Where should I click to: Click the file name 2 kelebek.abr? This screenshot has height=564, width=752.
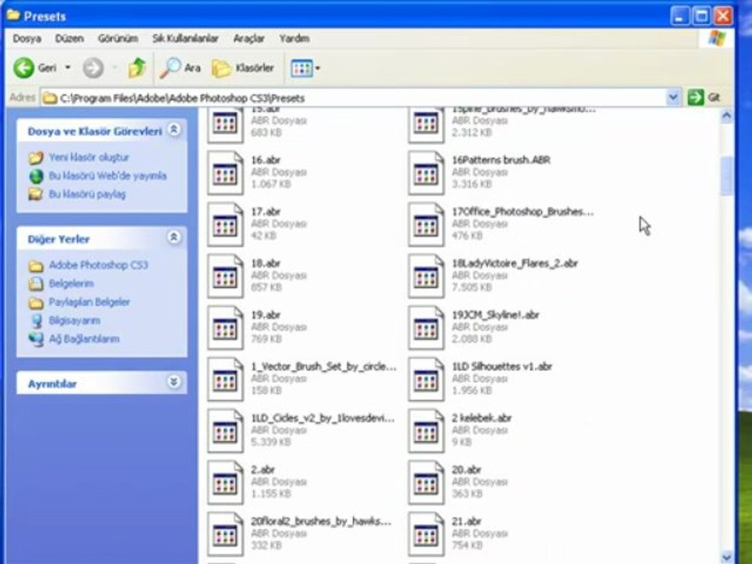(x=482, y=418)
